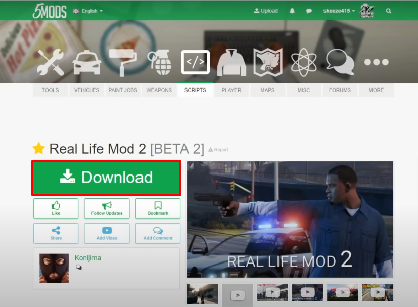
Task: Switch to the MAPS tab
Action: click(x=268, y=90)
